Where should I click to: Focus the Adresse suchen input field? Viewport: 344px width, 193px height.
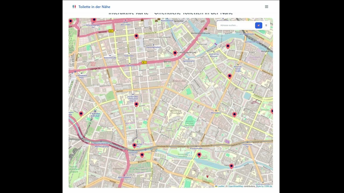pyautogui.click(x=236, y=25)
